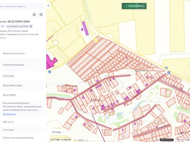The height and width of the screenshot is (142, 190).
Task: Click the bus stop icon near Крымская ул.
Action: 168,72
